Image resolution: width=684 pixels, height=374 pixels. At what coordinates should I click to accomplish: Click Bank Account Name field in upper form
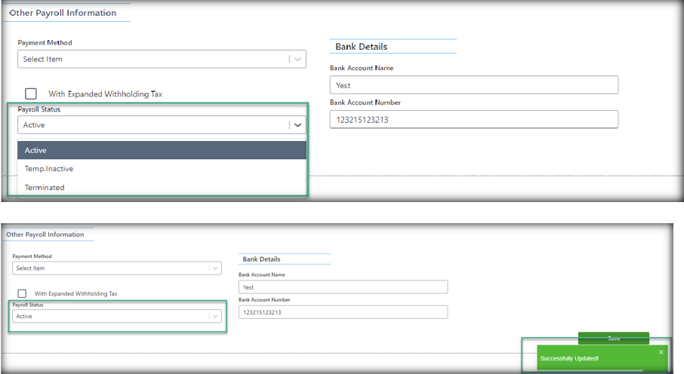pos(473,85)
